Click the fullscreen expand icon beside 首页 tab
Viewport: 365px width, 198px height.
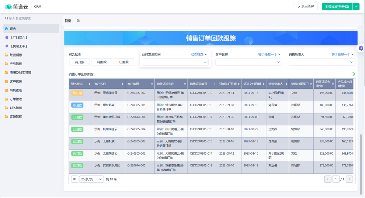pos(78,21)
